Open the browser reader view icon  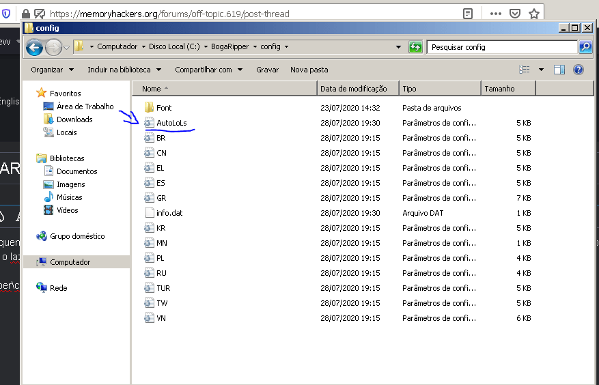coord(468,14)
